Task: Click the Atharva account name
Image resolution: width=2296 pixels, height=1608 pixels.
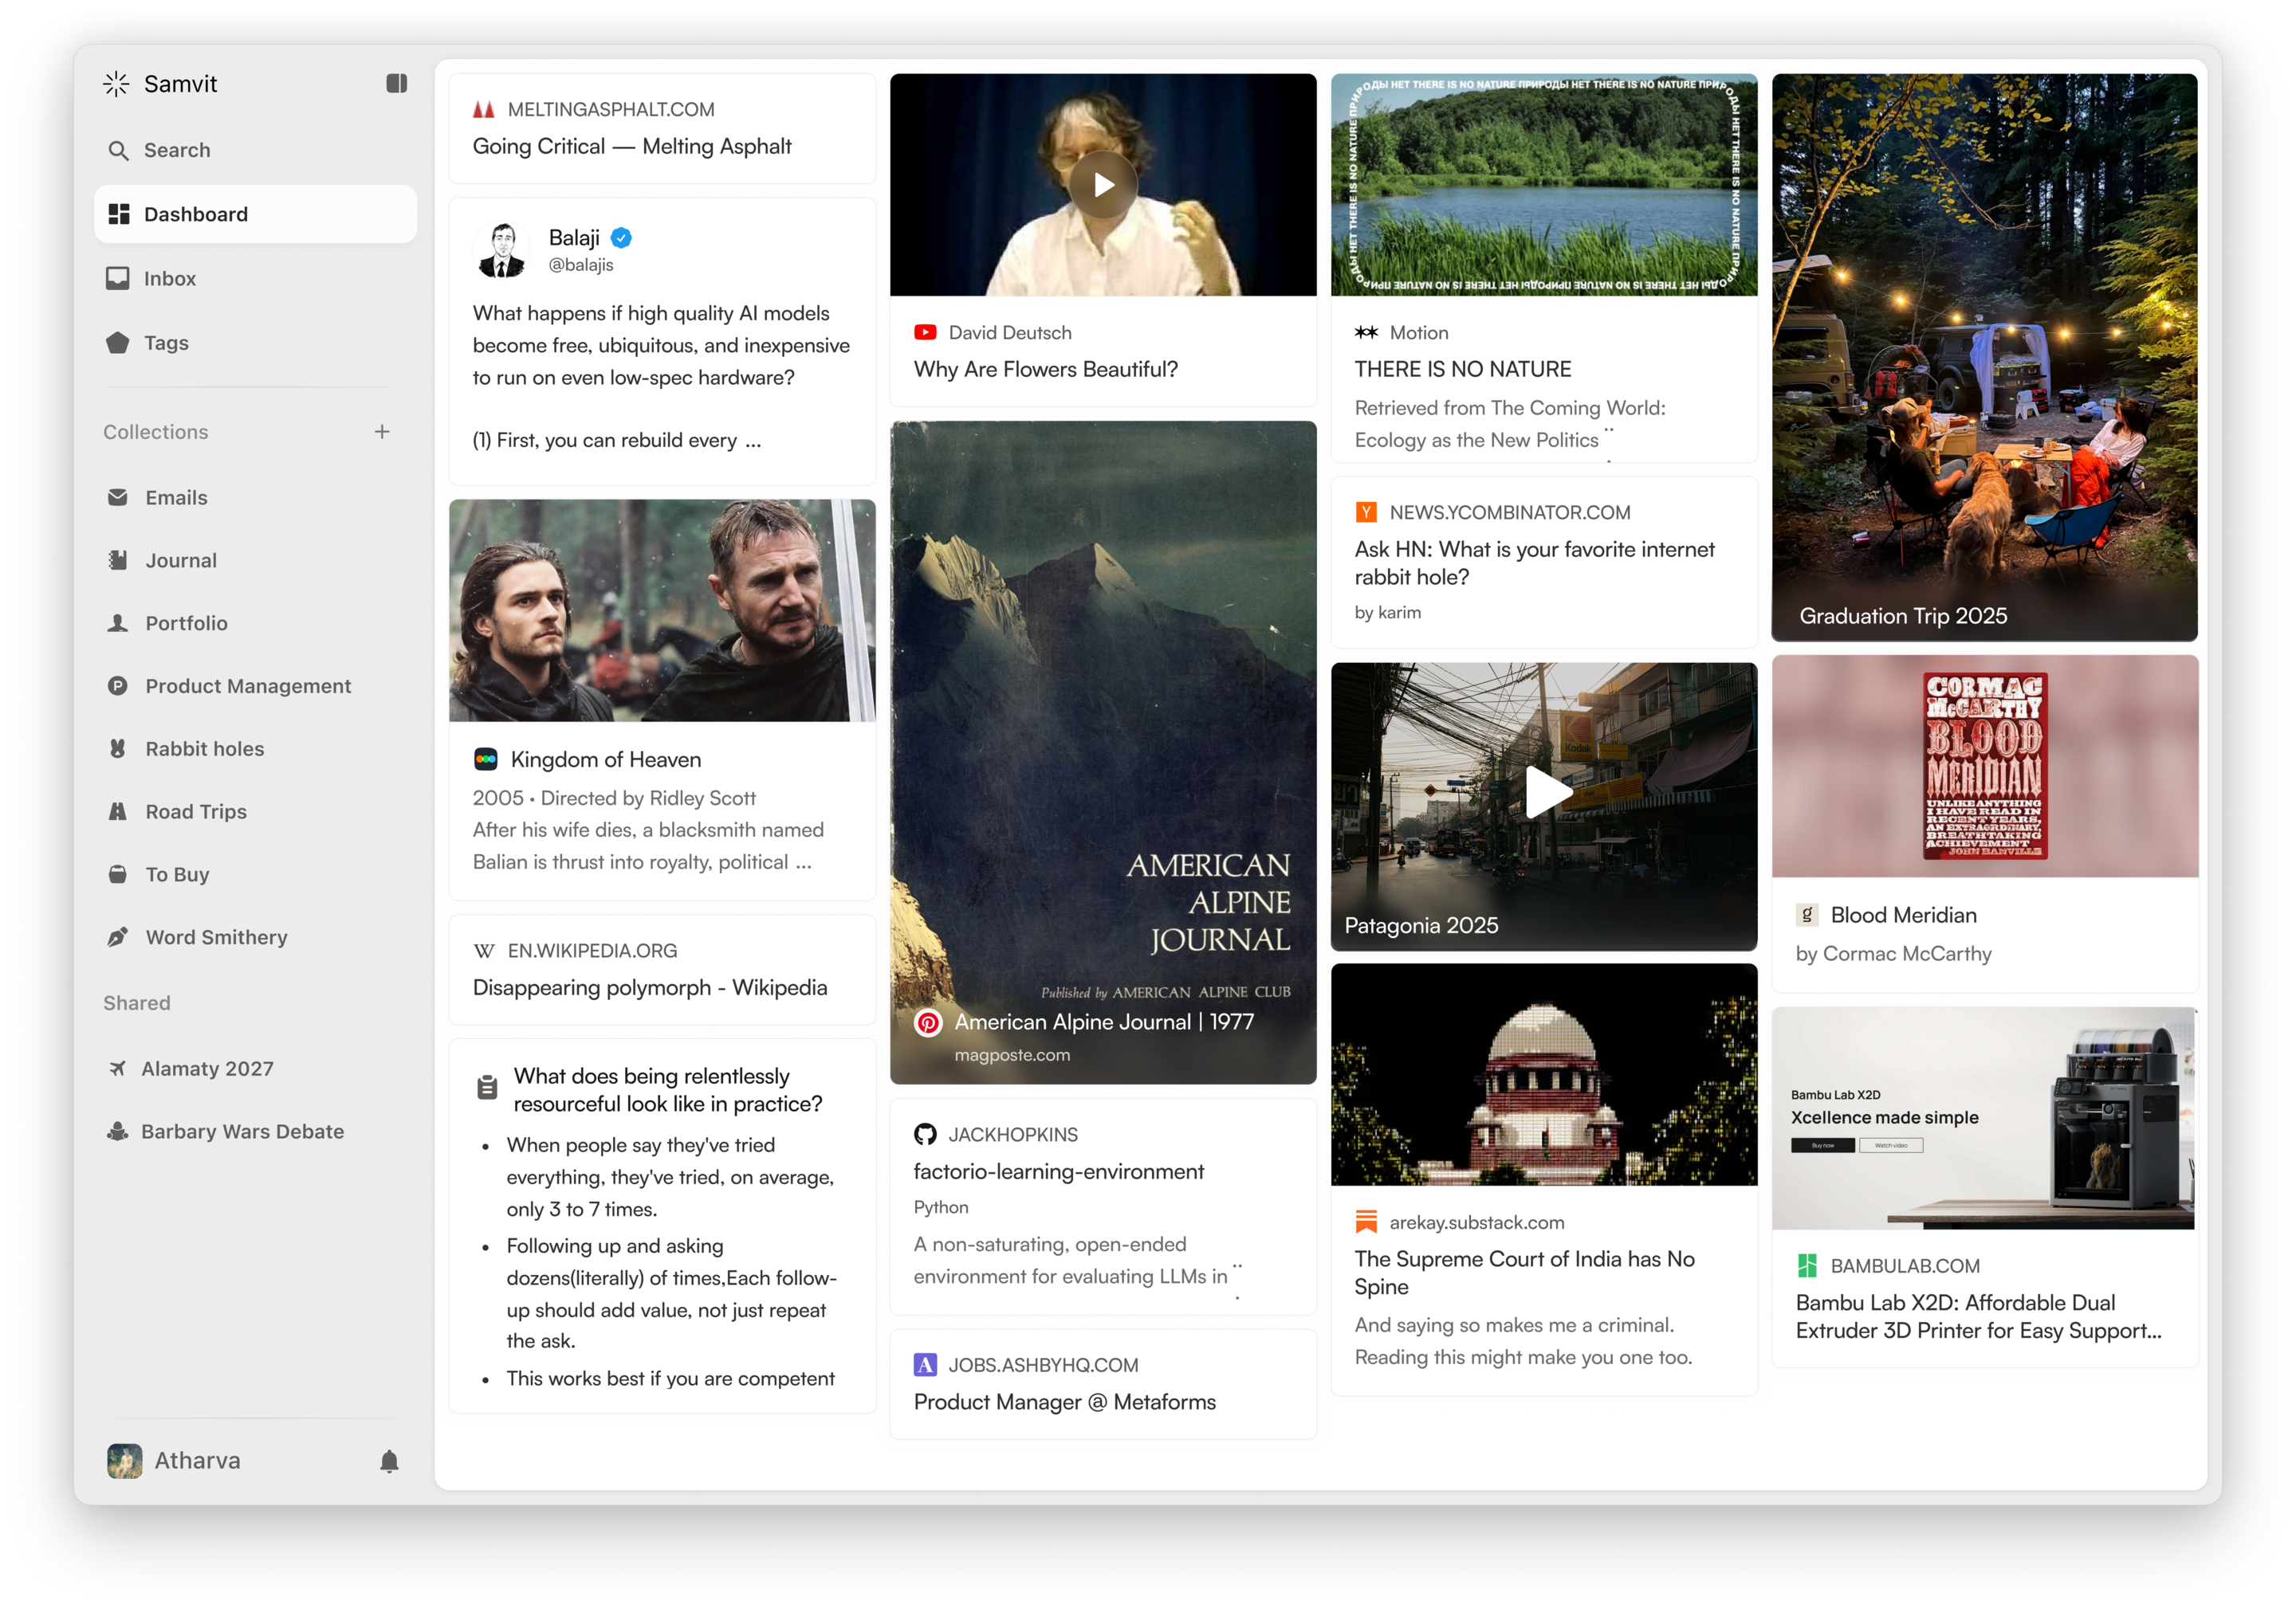Action: click(x=197, y=1461)
